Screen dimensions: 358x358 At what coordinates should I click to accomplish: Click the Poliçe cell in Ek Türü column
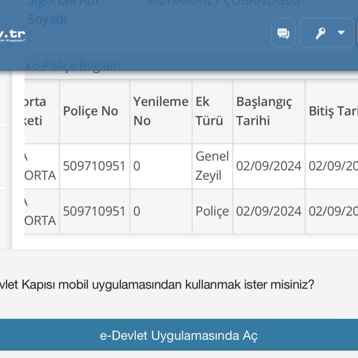(212, 212)
